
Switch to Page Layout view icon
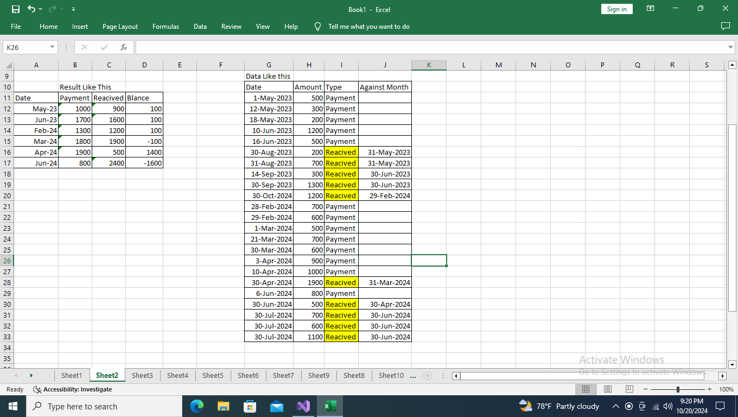[x=608, y=389]
